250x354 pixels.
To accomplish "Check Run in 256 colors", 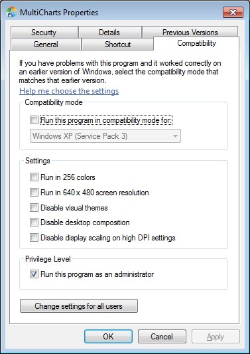I will 34,177.
